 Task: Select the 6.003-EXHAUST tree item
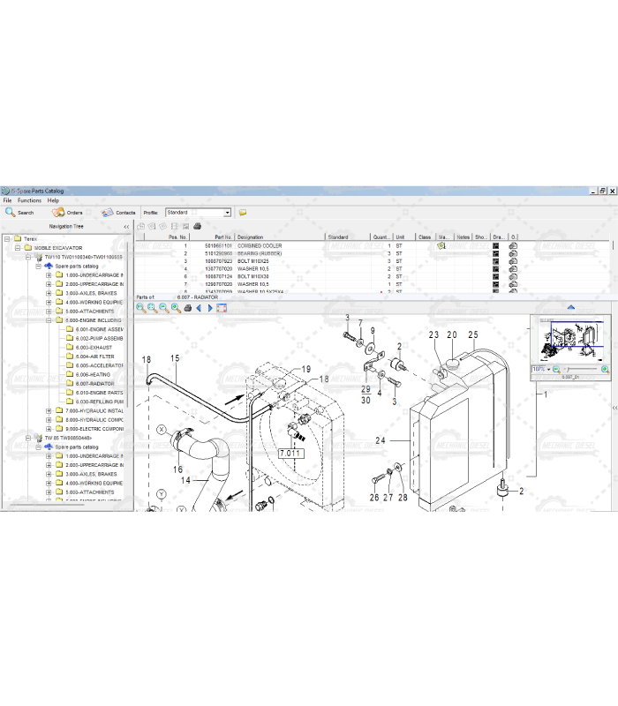coord(94,348)
